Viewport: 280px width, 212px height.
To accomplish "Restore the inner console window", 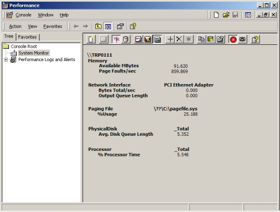I will (265, 15).
